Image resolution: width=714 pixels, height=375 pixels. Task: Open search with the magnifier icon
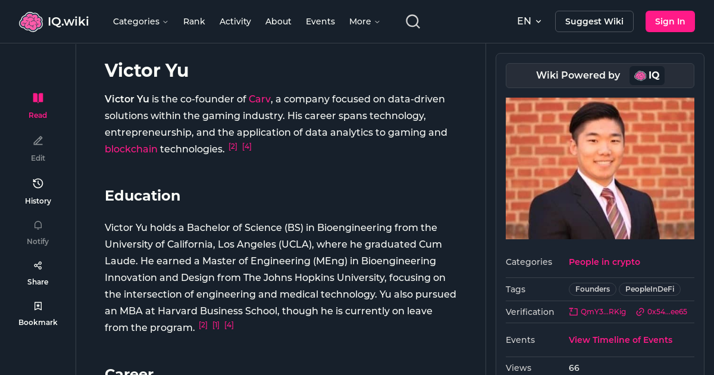click(412, 21)
